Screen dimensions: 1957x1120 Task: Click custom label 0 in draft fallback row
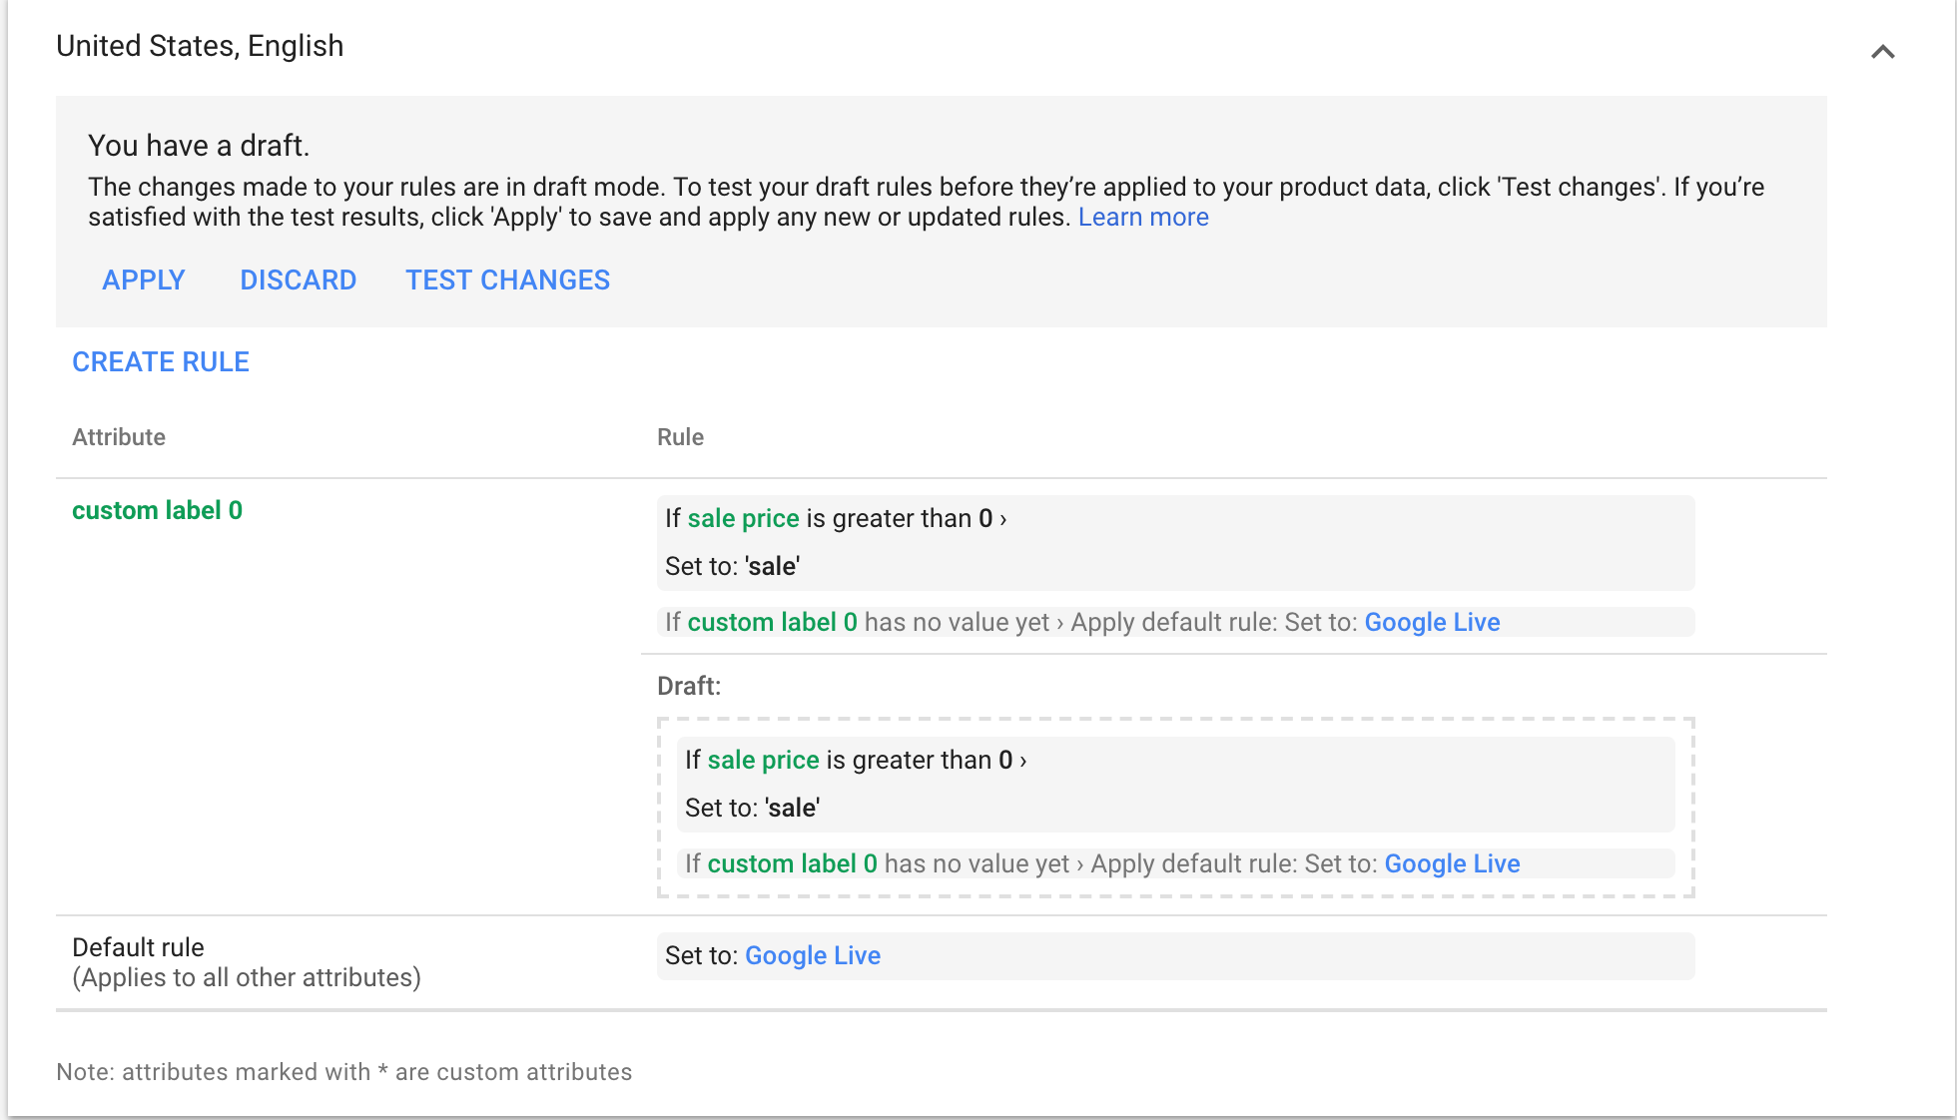(x=792, y=864)
